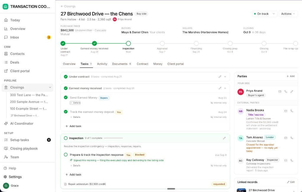302x192 pixels.
Task: Expand the Under contract section chevron
Action: (225, 77)
